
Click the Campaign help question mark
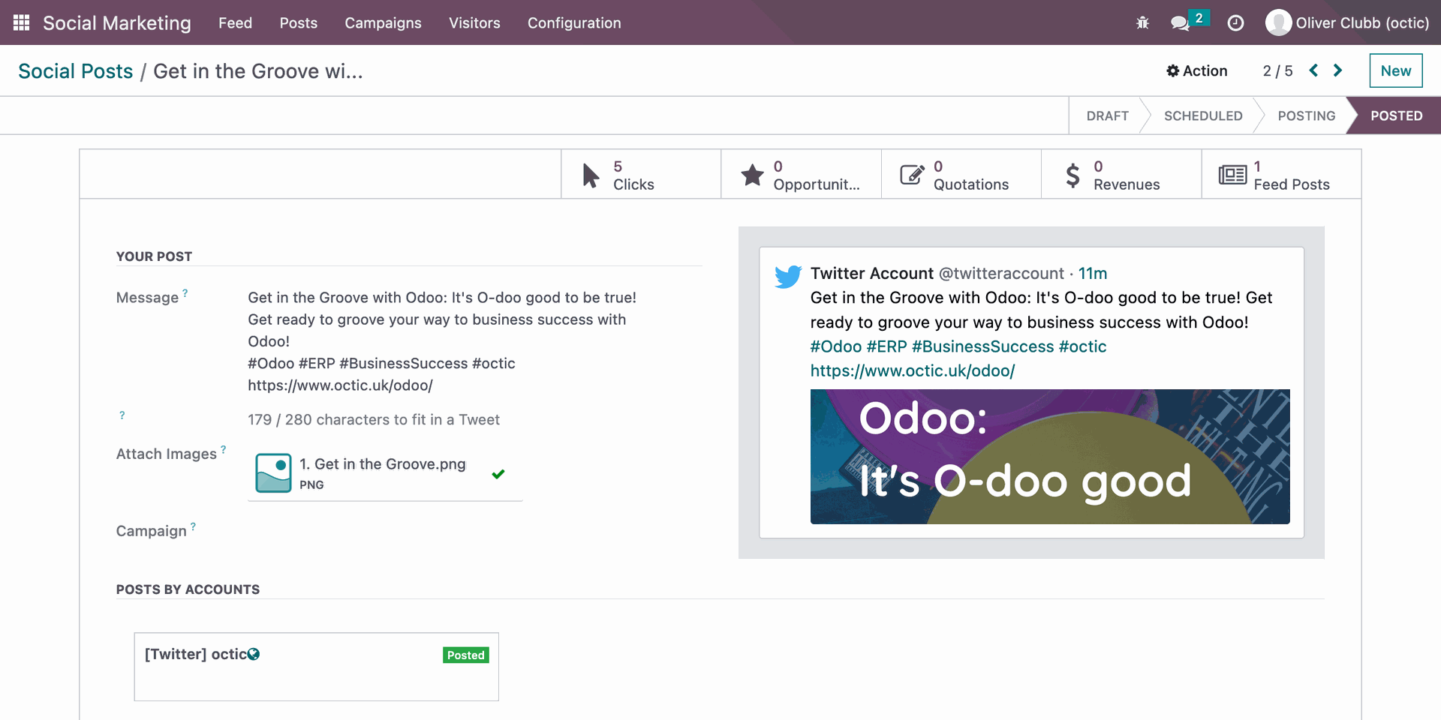pos(193,526)
